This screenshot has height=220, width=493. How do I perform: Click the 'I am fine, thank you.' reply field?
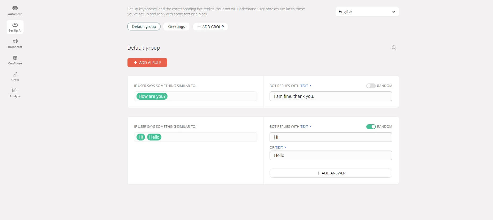(331, 96)
